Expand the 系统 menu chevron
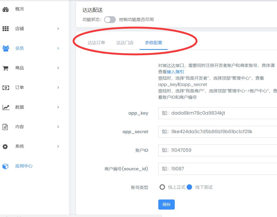 [58, 146]
